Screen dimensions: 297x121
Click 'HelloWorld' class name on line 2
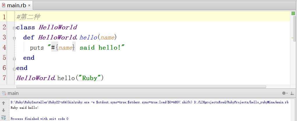(x=58, y=27)
